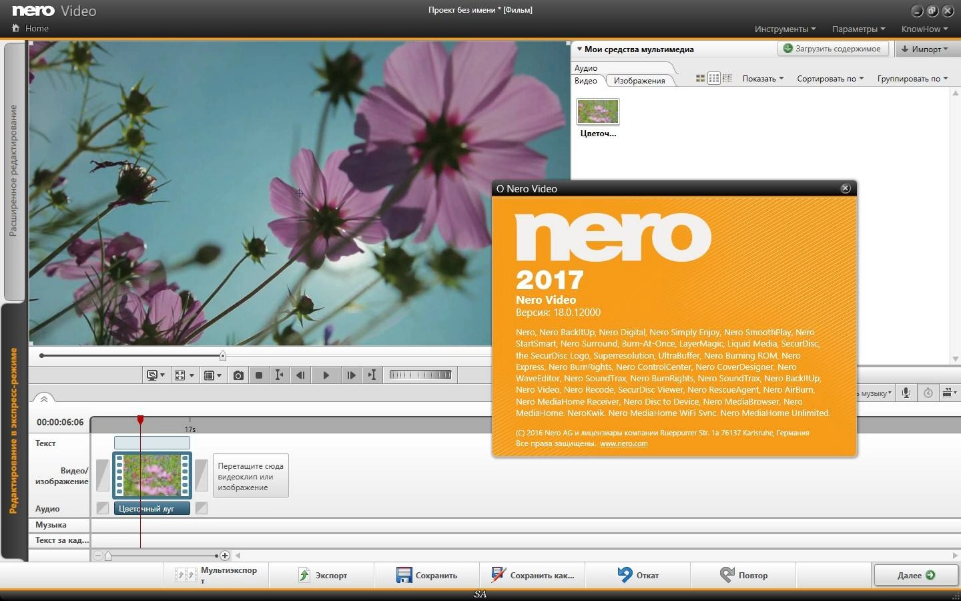Open the Параметры menu

tap(858, 29)
